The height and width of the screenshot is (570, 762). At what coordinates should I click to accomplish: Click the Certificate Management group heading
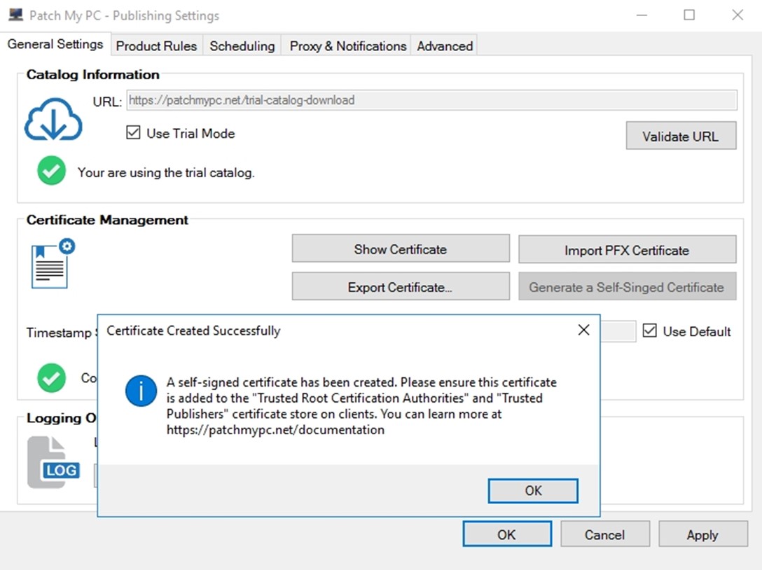click(x=107, y=220)
